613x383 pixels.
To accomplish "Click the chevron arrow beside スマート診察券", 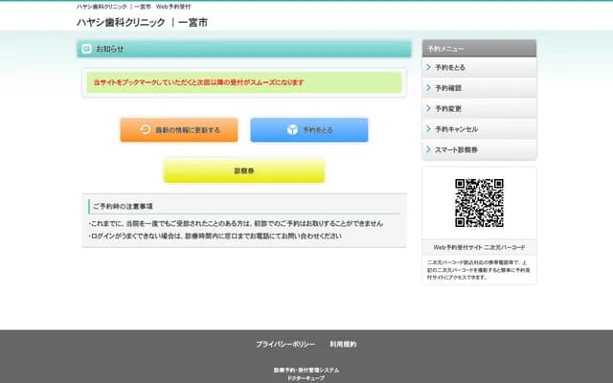I will (x=428, y=150).
